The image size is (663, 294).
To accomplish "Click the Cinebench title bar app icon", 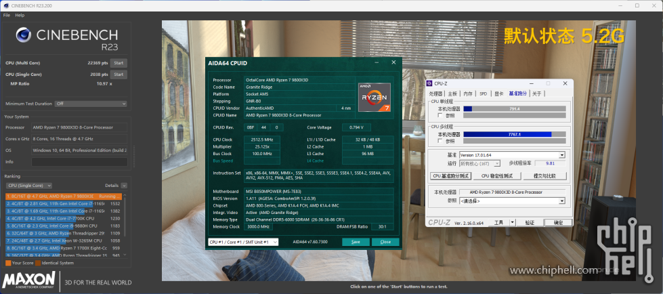I will (5, 5).
